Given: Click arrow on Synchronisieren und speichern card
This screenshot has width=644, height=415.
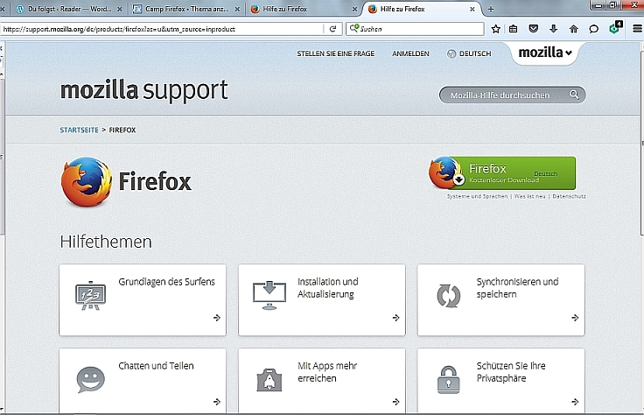Looking at the screenshot, I should (x=575, y=318).
